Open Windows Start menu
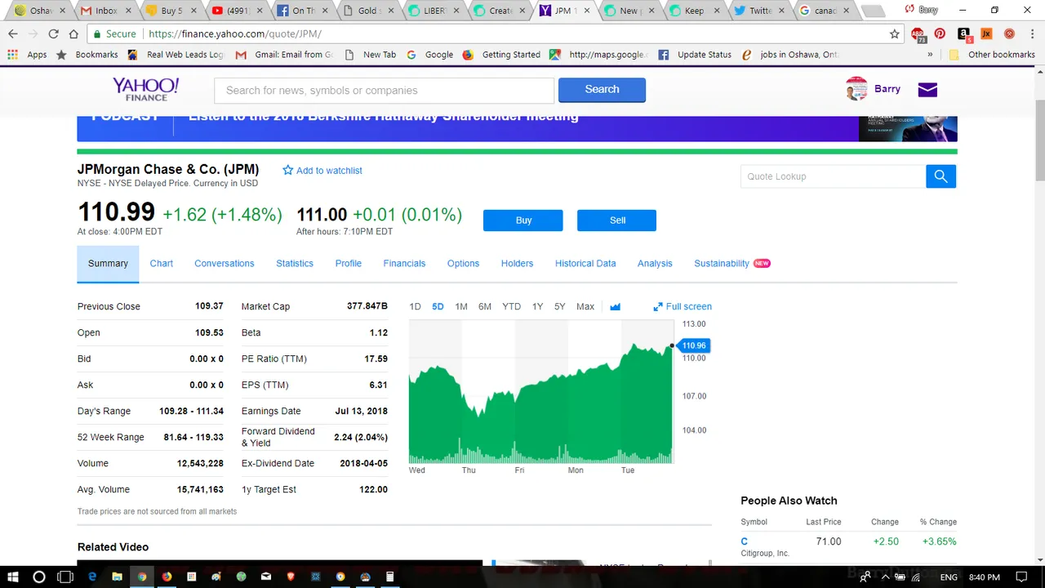The width and height of the screenshot is (1045, 588). (13, 577)
